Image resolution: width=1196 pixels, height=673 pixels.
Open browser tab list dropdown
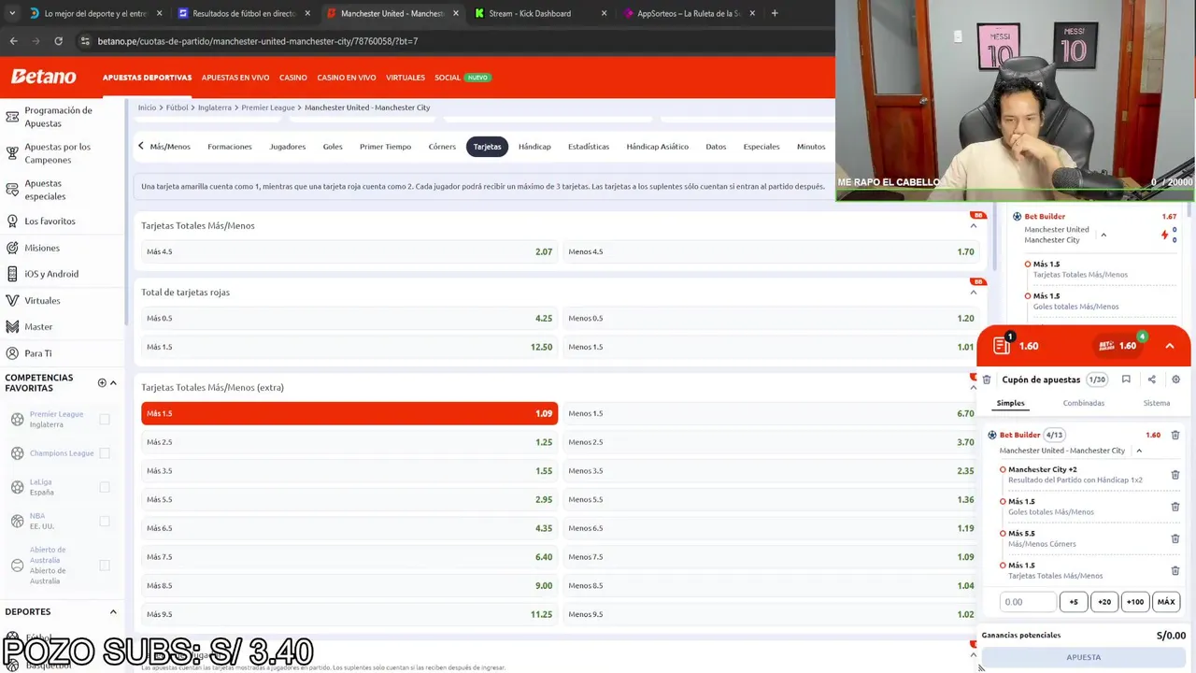pos(11,13)
